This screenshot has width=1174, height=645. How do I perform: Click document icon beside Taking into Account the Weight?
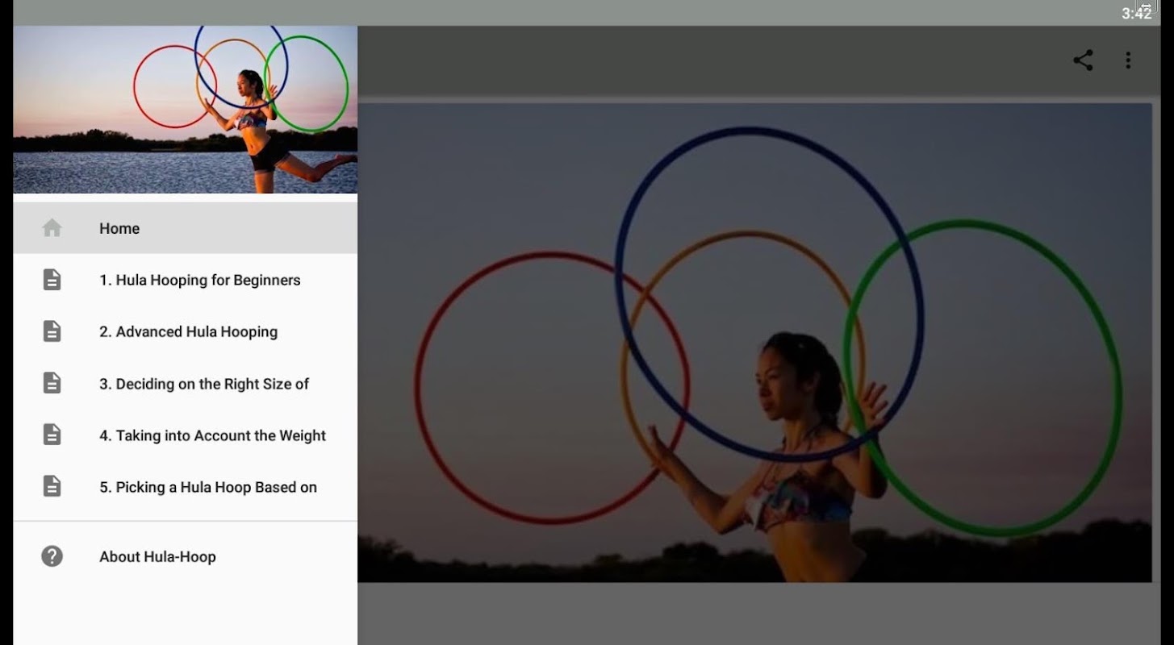[x=52, y=435]
